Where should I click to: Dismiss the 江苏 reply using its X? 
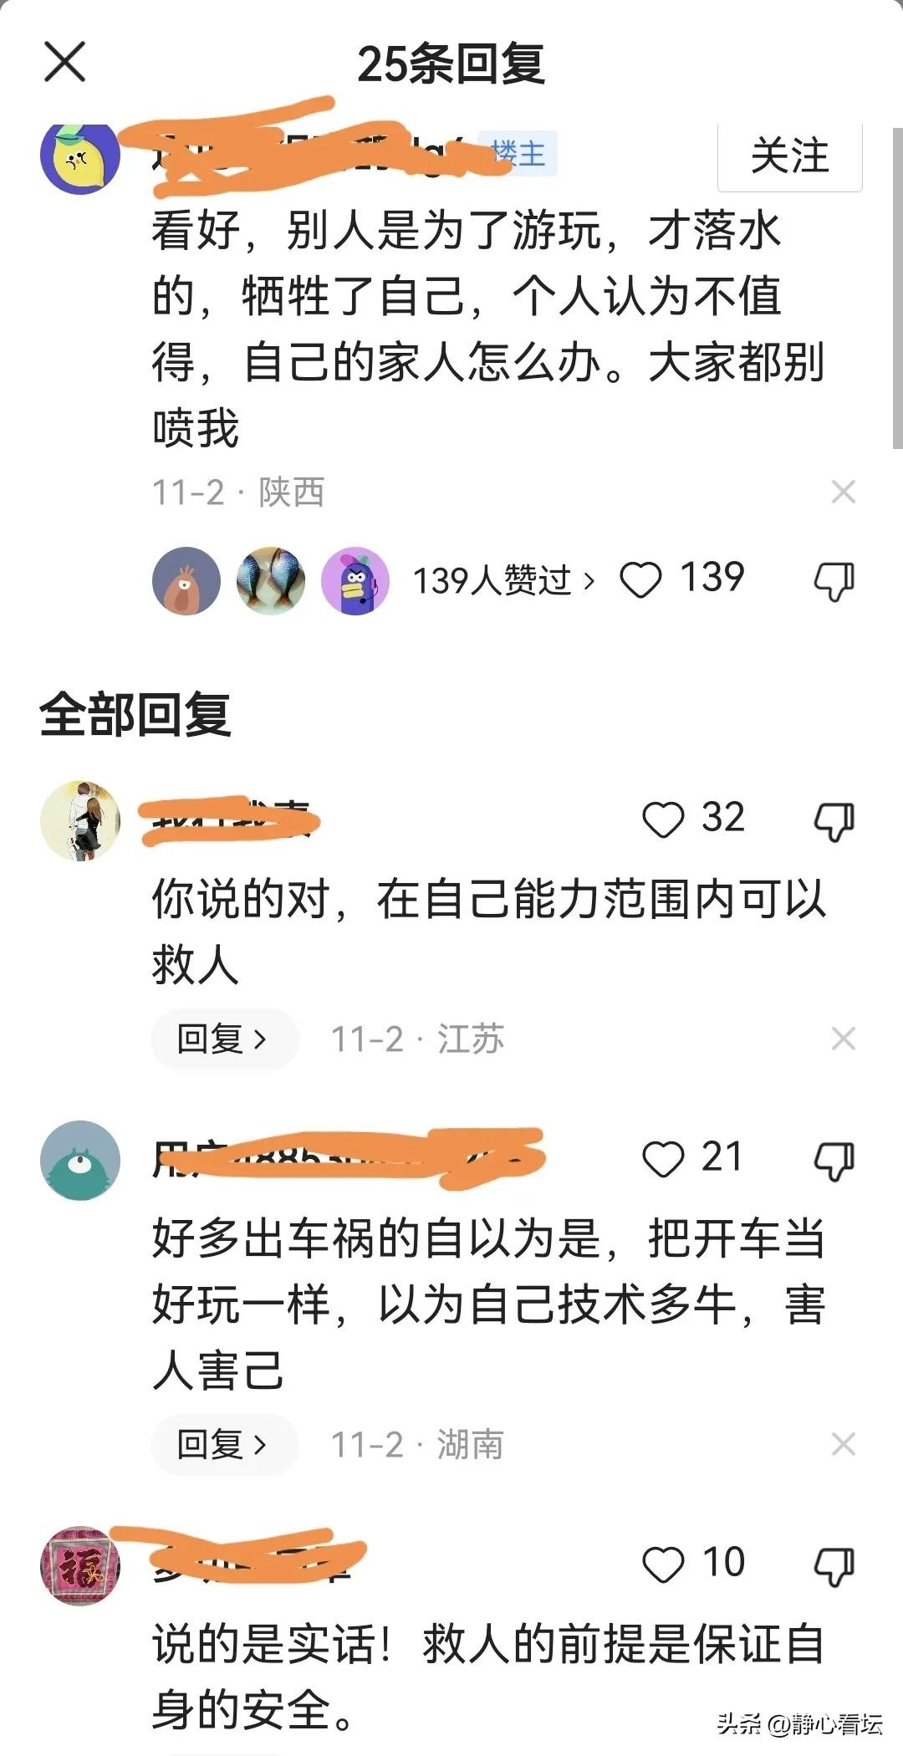pos(844,1039)
